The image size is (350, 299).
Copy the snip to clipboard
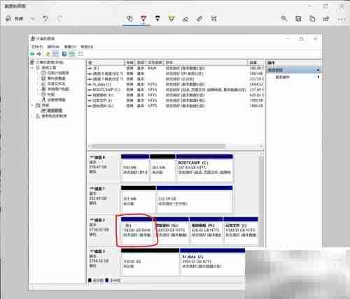tap(312, 19)
